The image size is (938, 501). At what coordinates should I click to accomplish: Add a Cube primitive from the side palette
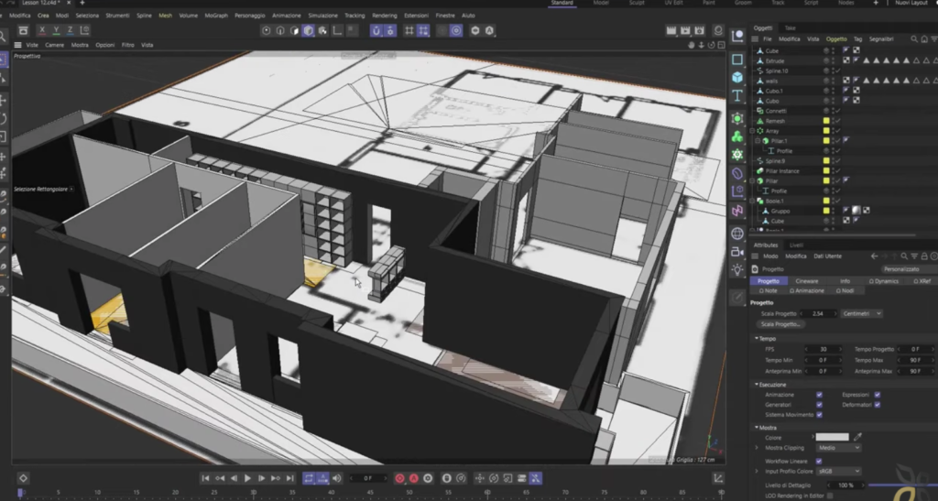pos(737,77)
